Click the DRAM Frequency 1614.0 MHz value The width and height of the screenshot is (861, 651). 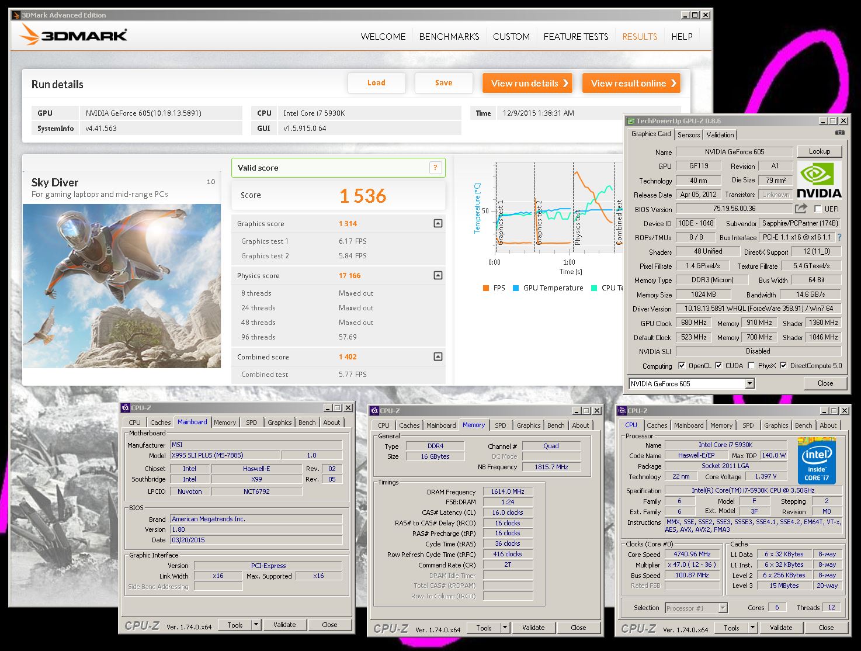(x=508, y=491)
